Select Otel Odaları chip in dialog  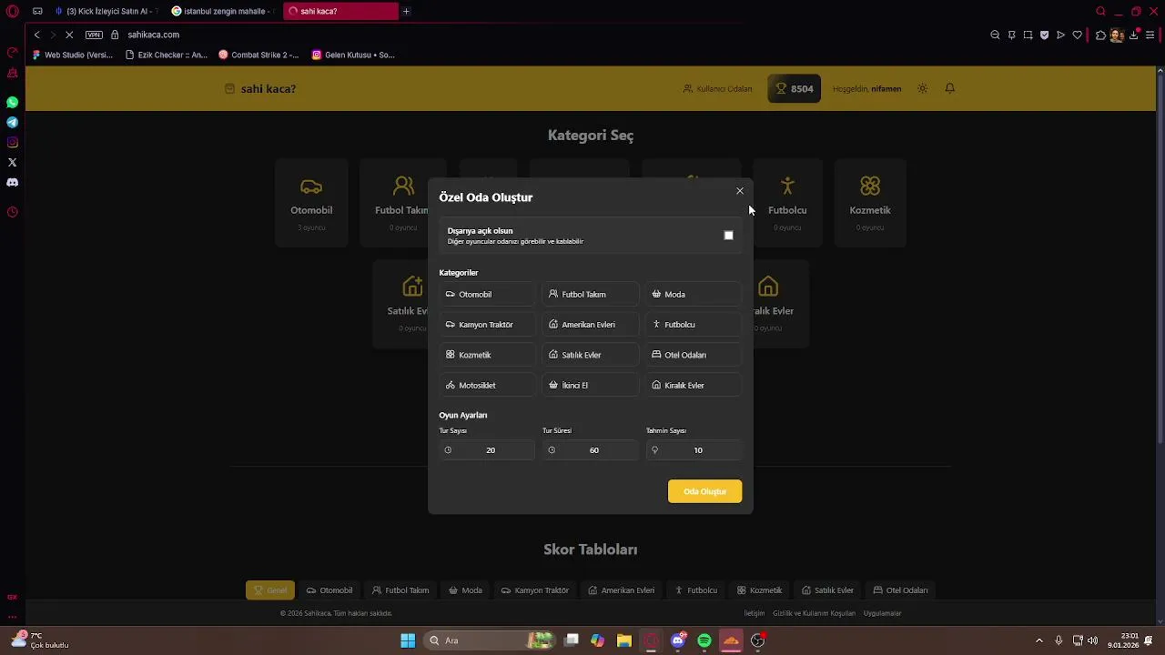[694, 355]
